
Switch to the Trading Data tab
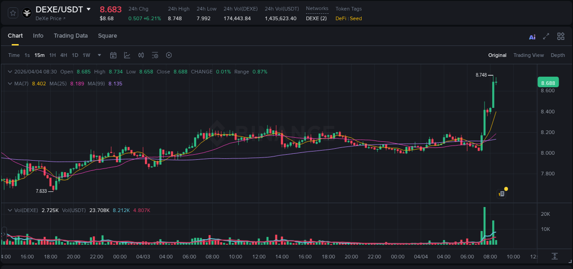(71, 36)
